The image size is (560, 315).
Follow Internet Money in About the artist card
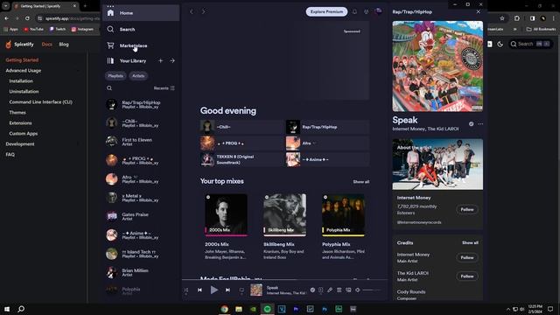[466, 210]
